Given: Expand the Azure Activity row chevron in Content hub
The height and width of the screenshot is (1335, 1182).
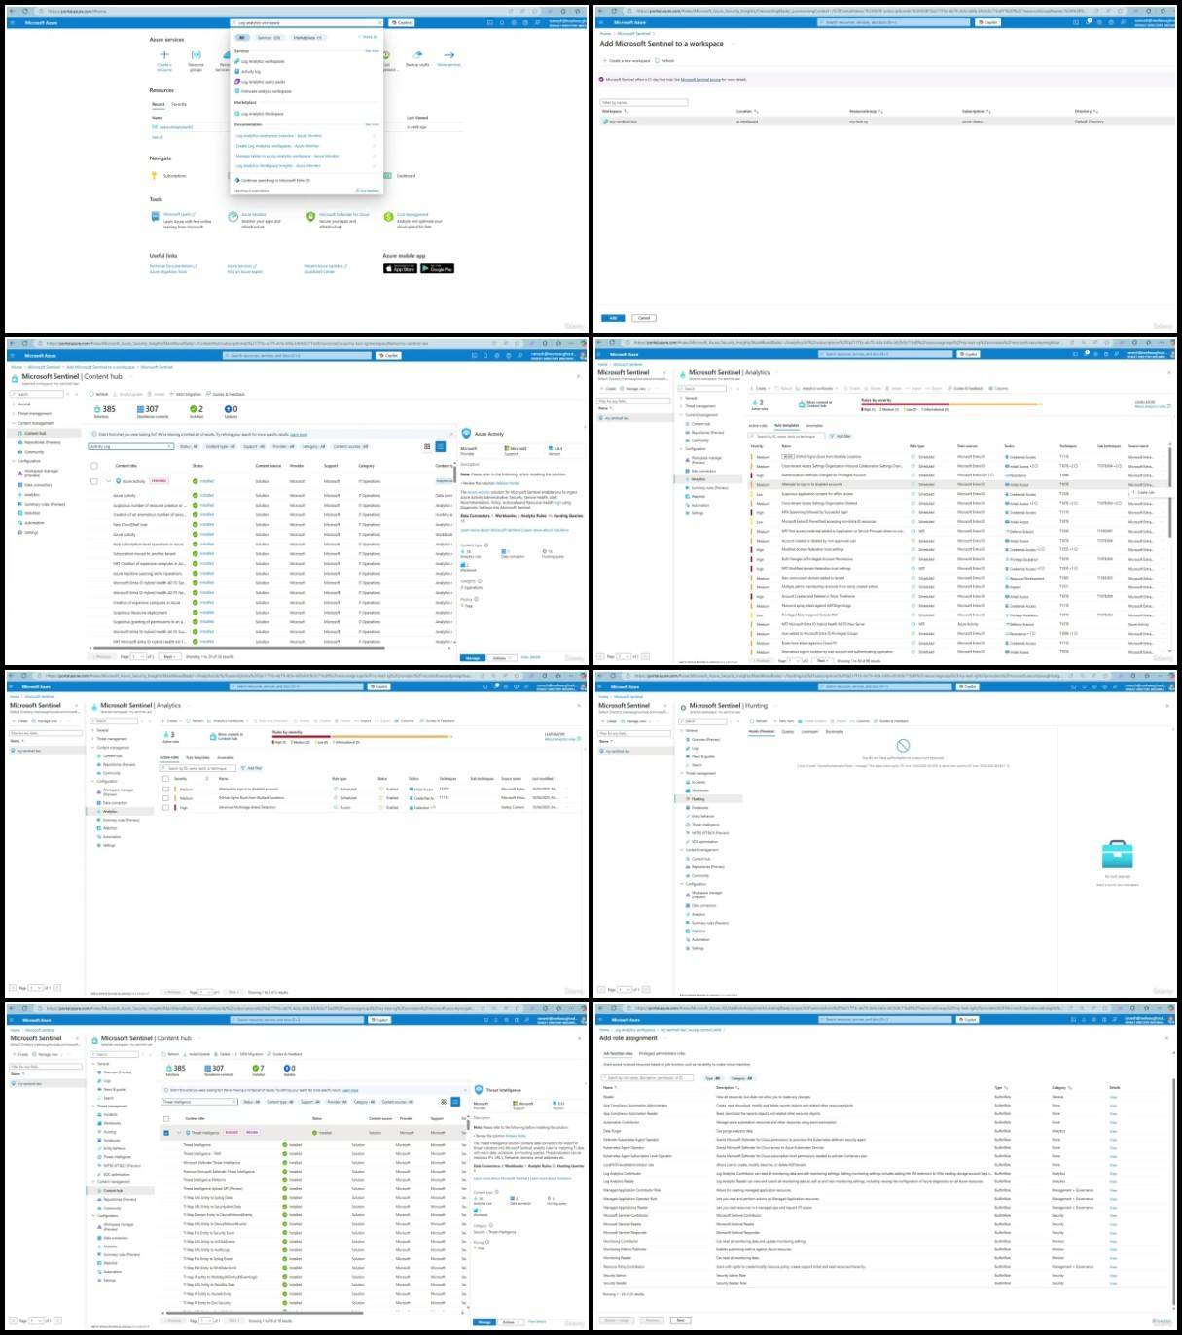Looking at the screenshot, I should (x=108, y=481).
